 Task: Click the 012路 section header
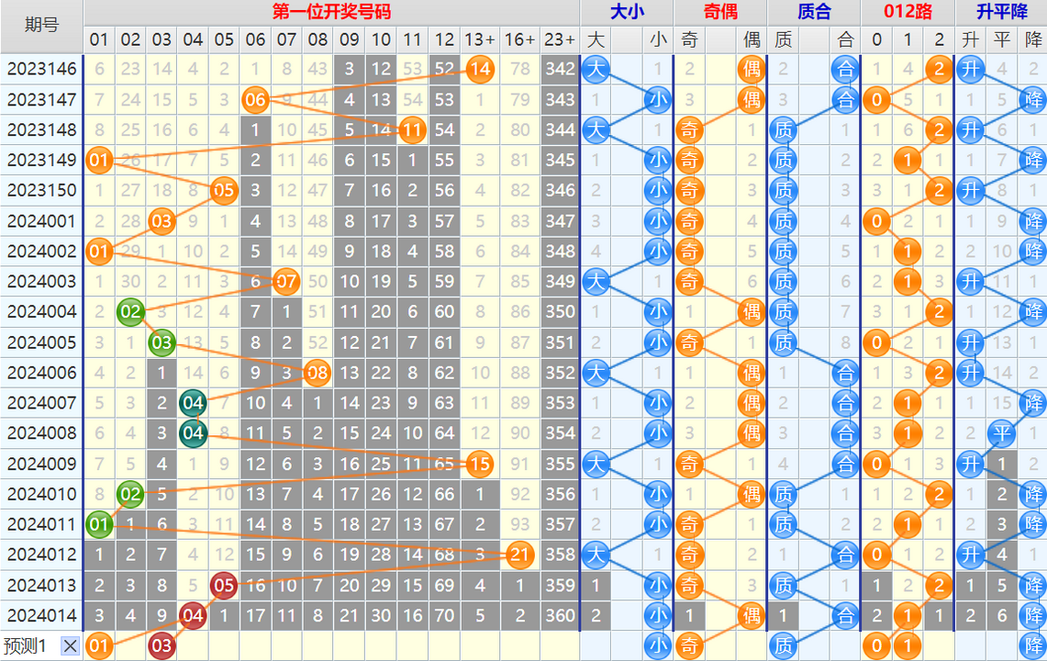[x=908, y=12]
